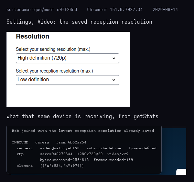Click the 'rtp' row label
194x182 pixels.
[x=20, y=154]
